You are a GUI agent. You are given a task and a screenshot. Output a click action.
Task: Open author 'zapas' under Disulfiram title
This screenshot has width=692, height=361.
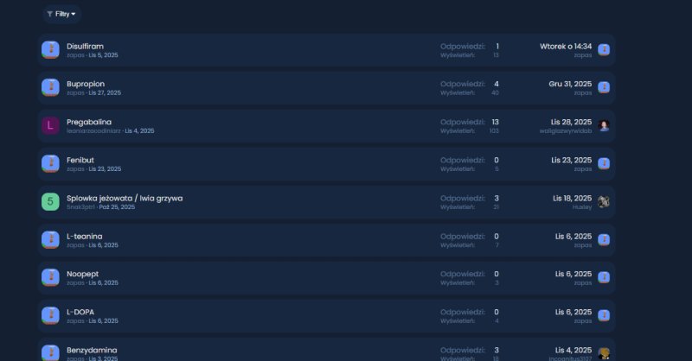[75, 55]
